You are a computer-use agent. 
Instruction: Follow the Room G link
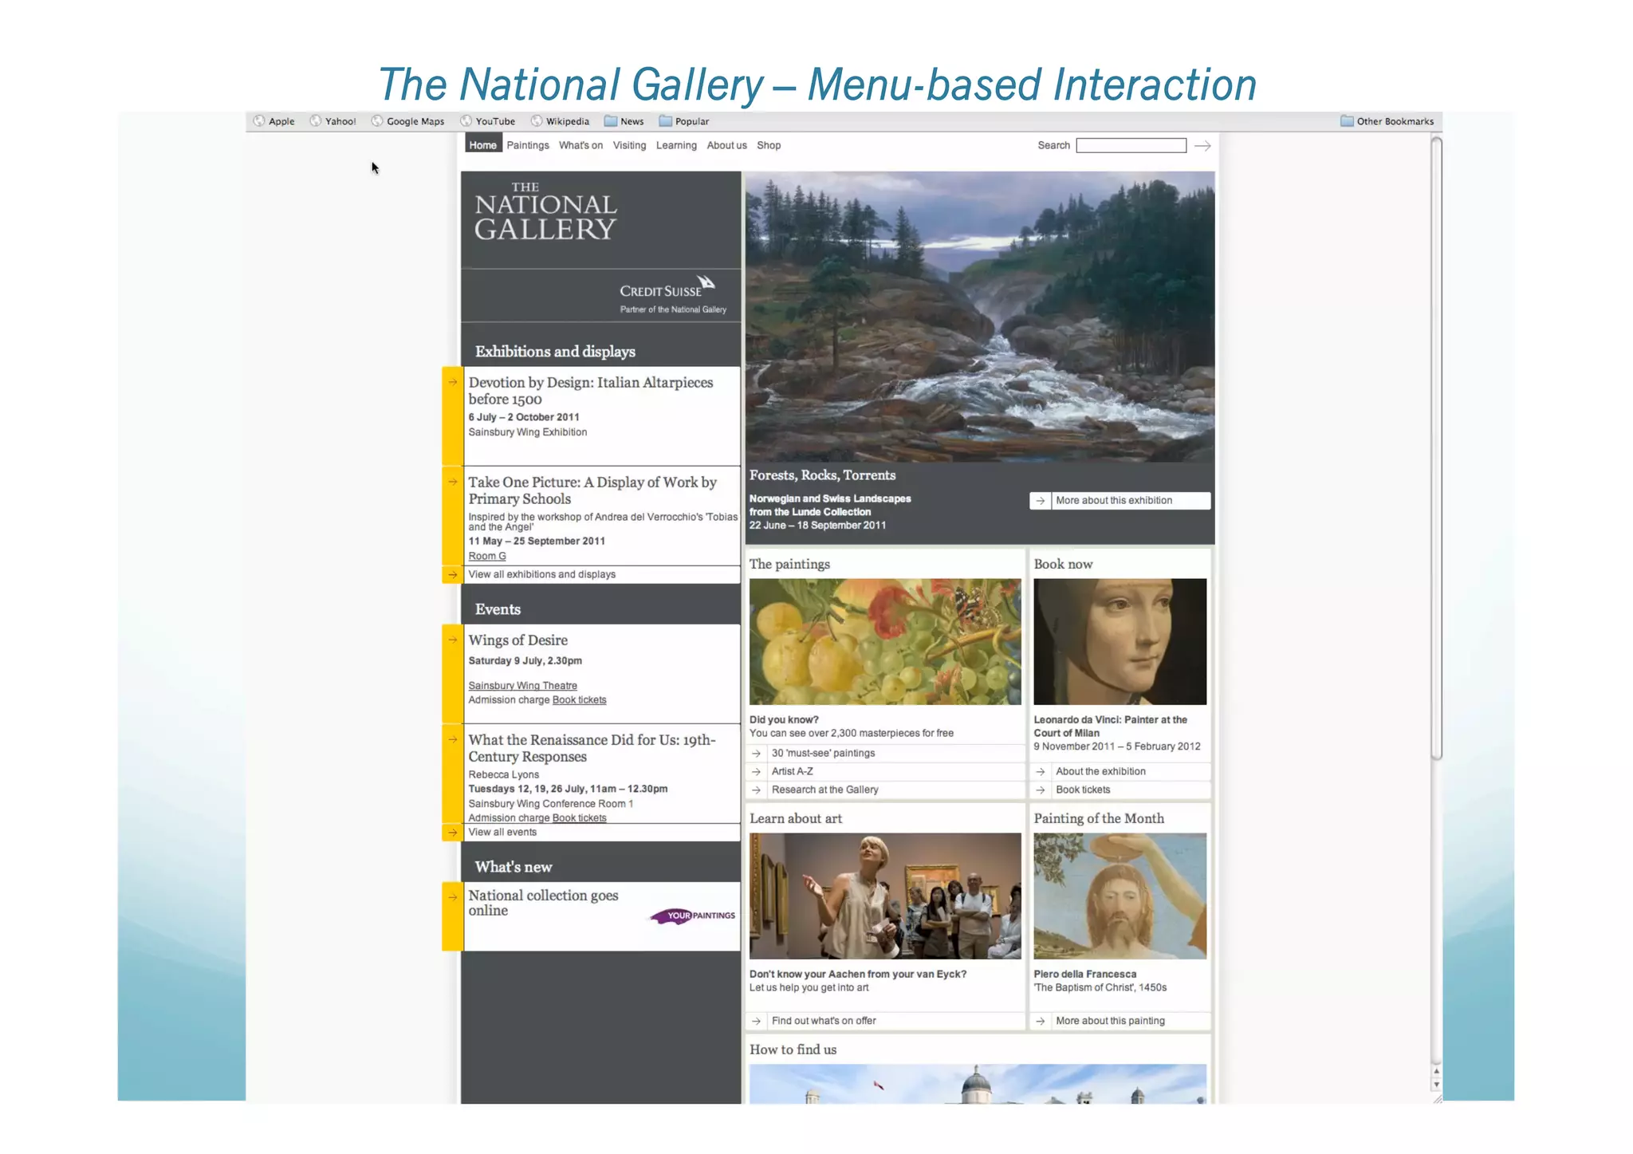(x=487, y=556)
